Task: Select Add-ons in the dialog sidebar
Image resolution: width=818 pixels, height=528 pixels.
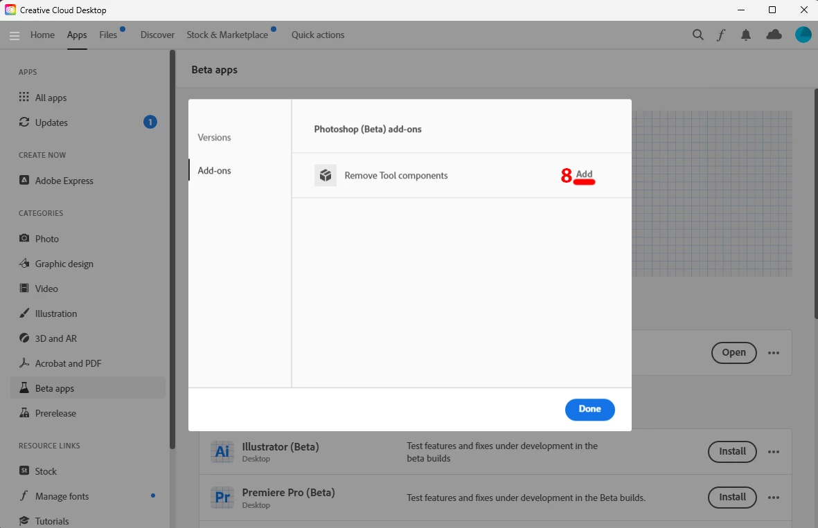Action: pos(214,170)
